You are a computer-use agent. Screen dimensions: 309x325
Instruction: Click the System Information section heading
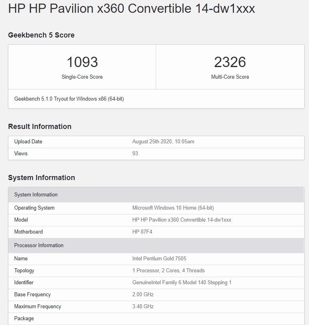pos(42,178)
